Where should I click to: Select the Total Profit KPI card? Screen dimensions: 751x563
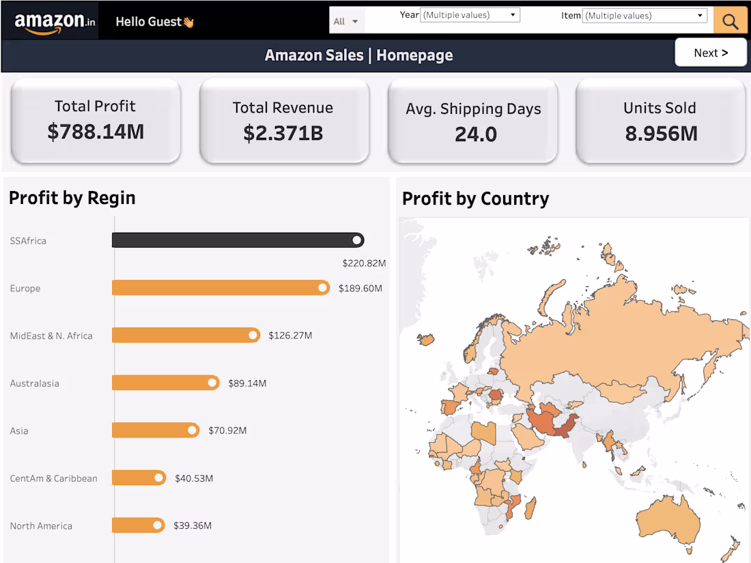95,121
